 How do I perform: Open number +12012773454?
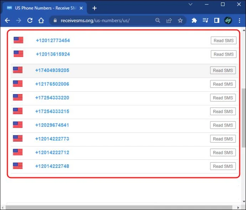(x=53, y=41)
